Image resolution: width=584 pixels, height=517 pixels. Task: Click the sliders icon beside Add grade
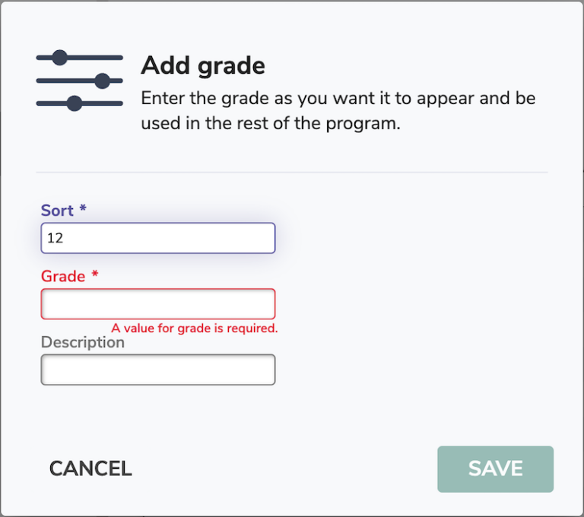click(79, 80)
